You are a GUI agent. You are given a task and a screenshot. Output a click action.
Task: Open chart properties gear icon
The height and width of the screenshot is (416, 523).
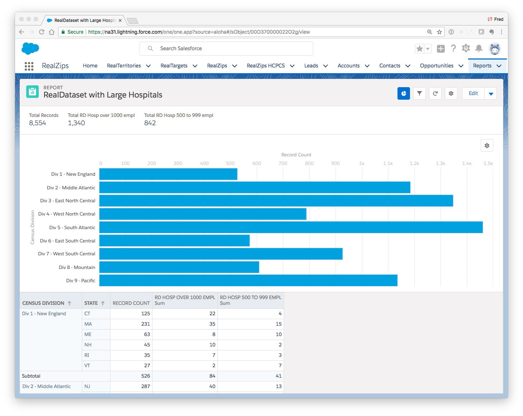point(487,146)
